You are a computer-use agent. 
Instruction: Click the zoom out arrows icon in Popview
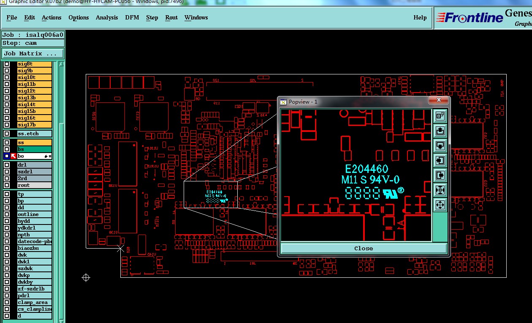click(440, 205)
